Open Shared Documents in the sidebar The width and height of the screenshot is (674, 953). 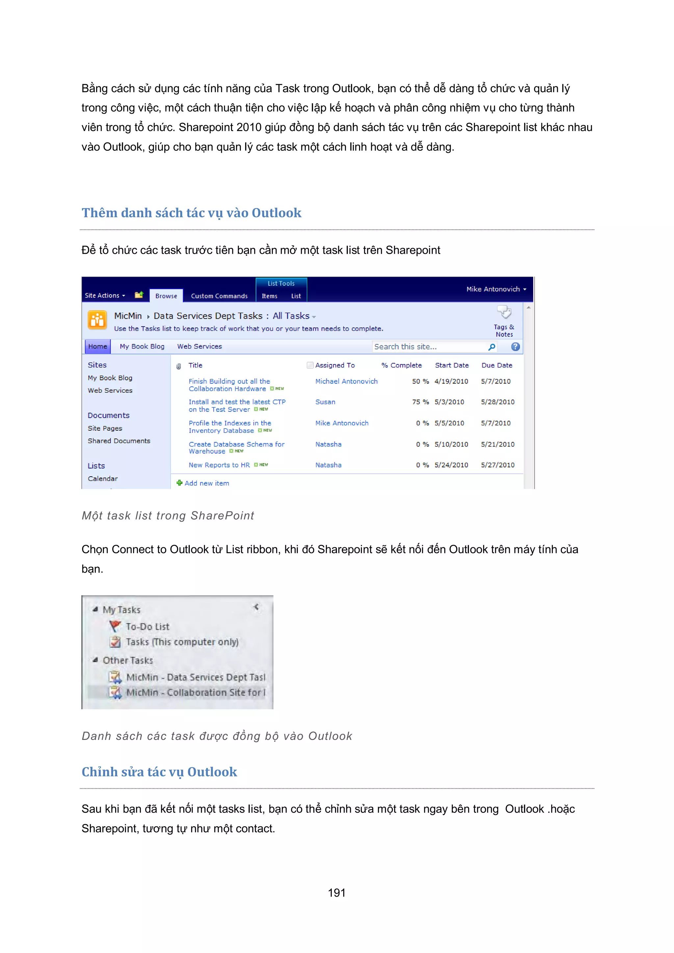pyautogui.click(x=119, y=441)
